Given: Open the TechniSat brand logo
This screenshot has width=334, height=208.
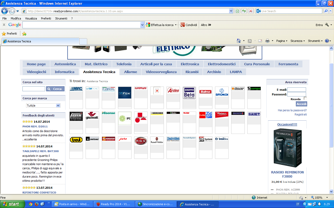Looking at the screenshot, I should click(173, 139).
